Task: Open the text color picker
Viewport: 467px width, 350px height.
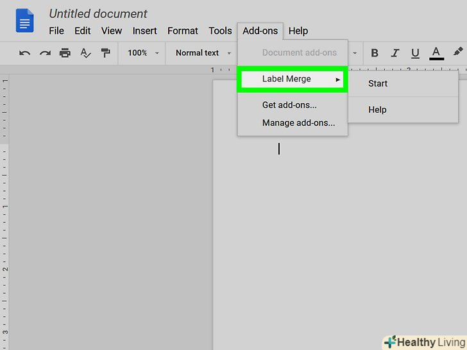Action: click(436, 54)
